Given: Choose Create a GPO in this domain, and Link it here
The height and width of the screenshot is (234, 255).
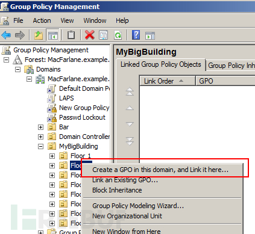Looking at the screenshot, I should (160, 170).
